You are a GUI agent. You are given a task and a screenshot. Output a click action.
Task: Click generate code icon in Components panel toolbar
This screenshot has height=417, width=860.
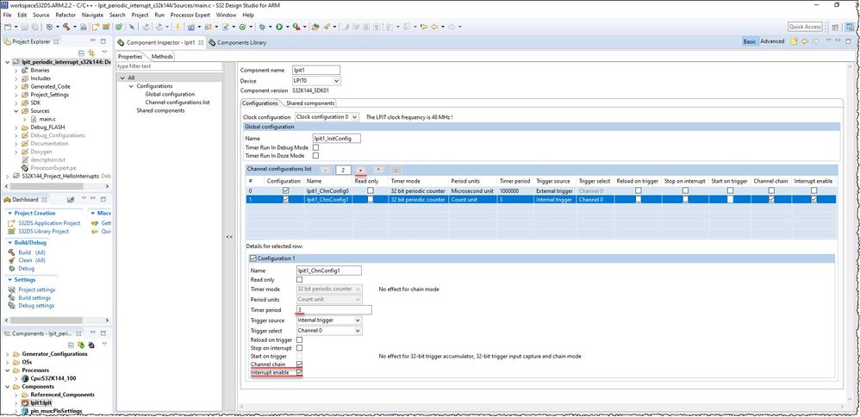(x=81, y=345)
